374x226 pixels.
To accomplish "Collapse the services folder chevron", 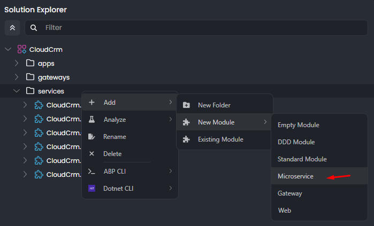I will pos(17,91).
